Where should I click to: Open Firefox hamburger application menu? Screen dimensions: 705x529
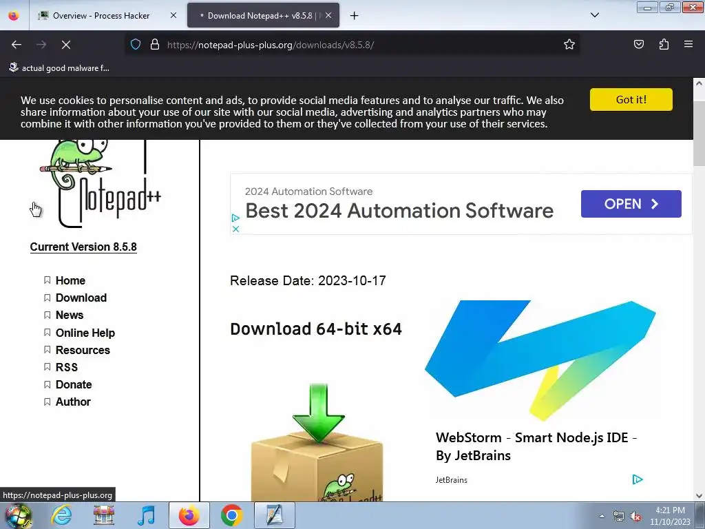(x=688, y=44)
